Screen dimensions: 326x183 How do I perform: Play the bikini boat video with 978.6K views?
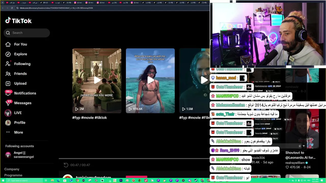[150, 81]
